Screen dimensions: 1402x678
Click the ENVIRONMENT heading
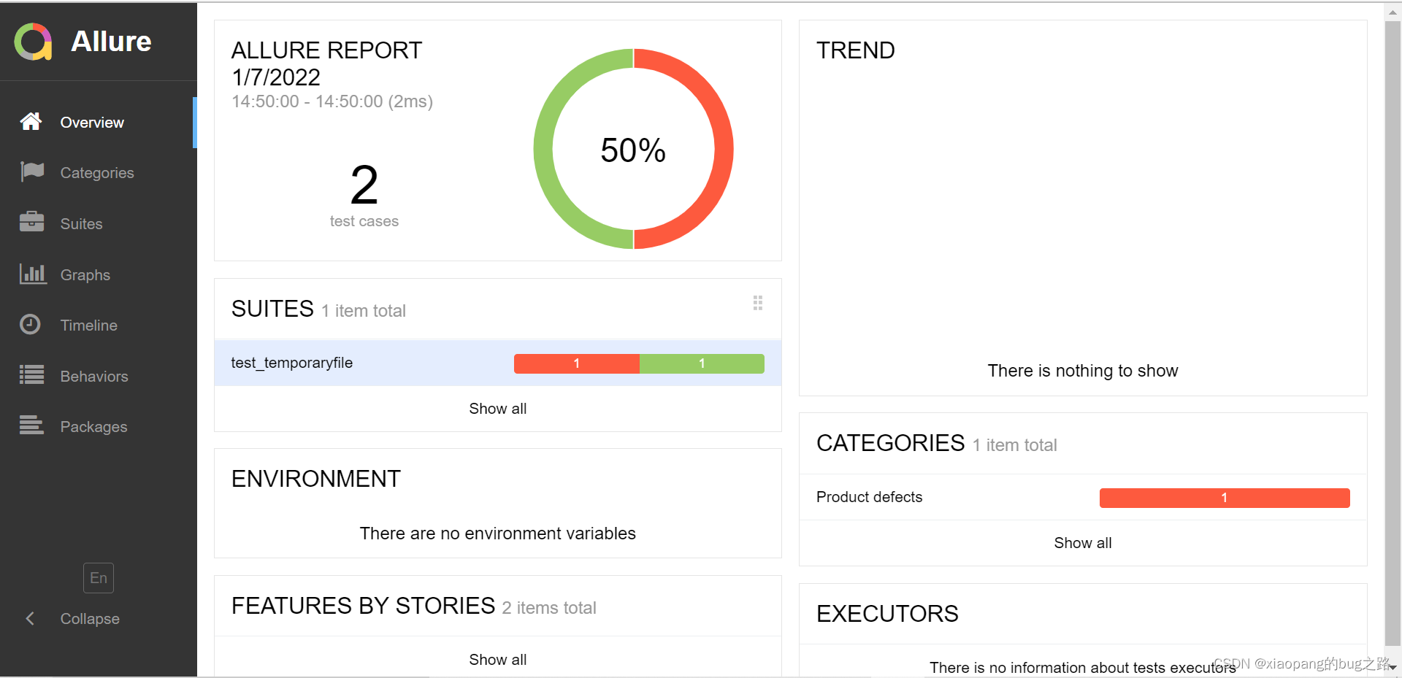click(x=316, y=479)
